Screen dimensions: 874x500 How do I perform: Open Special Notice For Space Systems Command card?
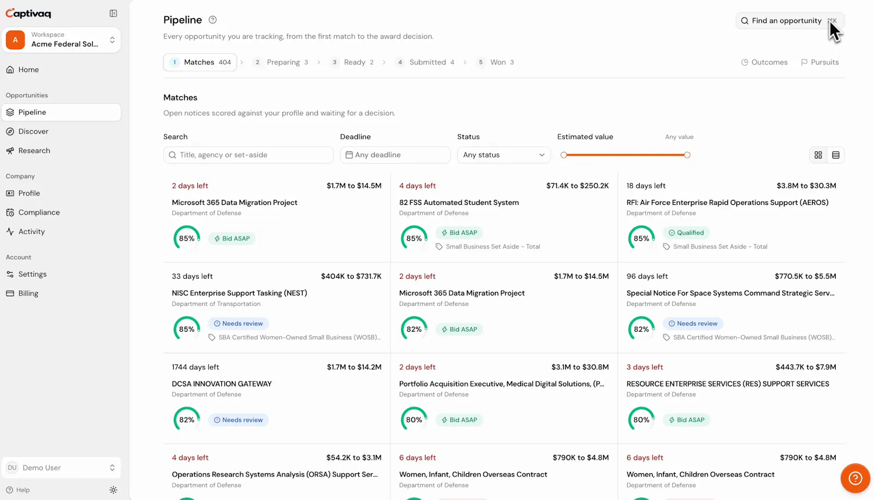pyautogui.click(x=731, y=308)
